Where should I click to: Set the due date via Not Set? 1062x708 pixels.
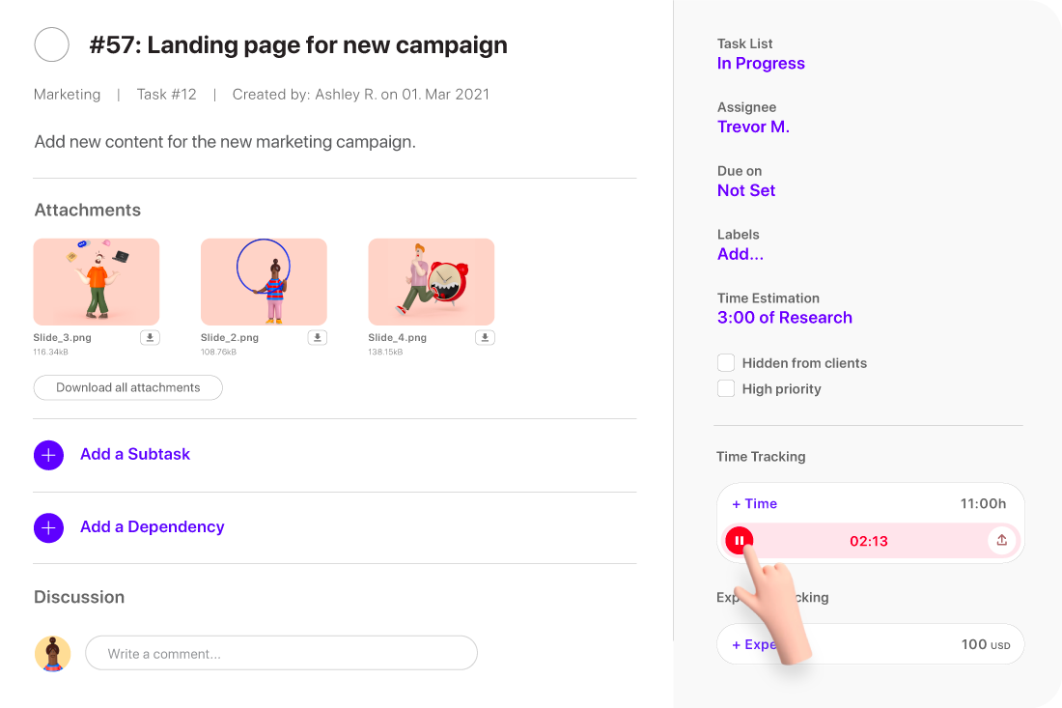click(x=746, y=191)
